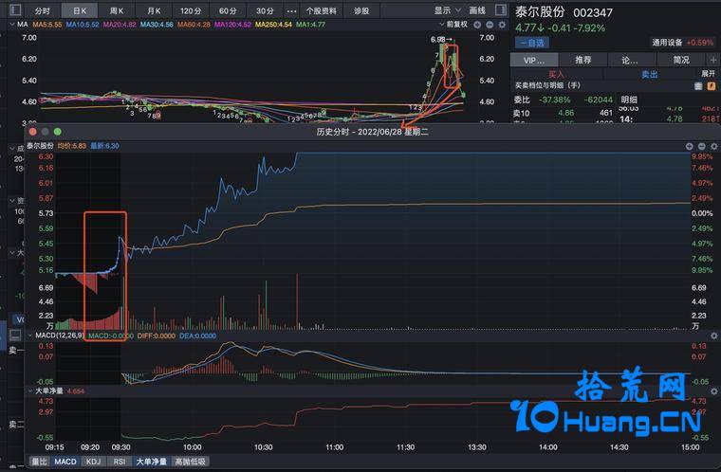This screenshot has height=472, width=721.
Task: Zoom in the 历史分时 intraday chart
Action: (x=690, y=146)
